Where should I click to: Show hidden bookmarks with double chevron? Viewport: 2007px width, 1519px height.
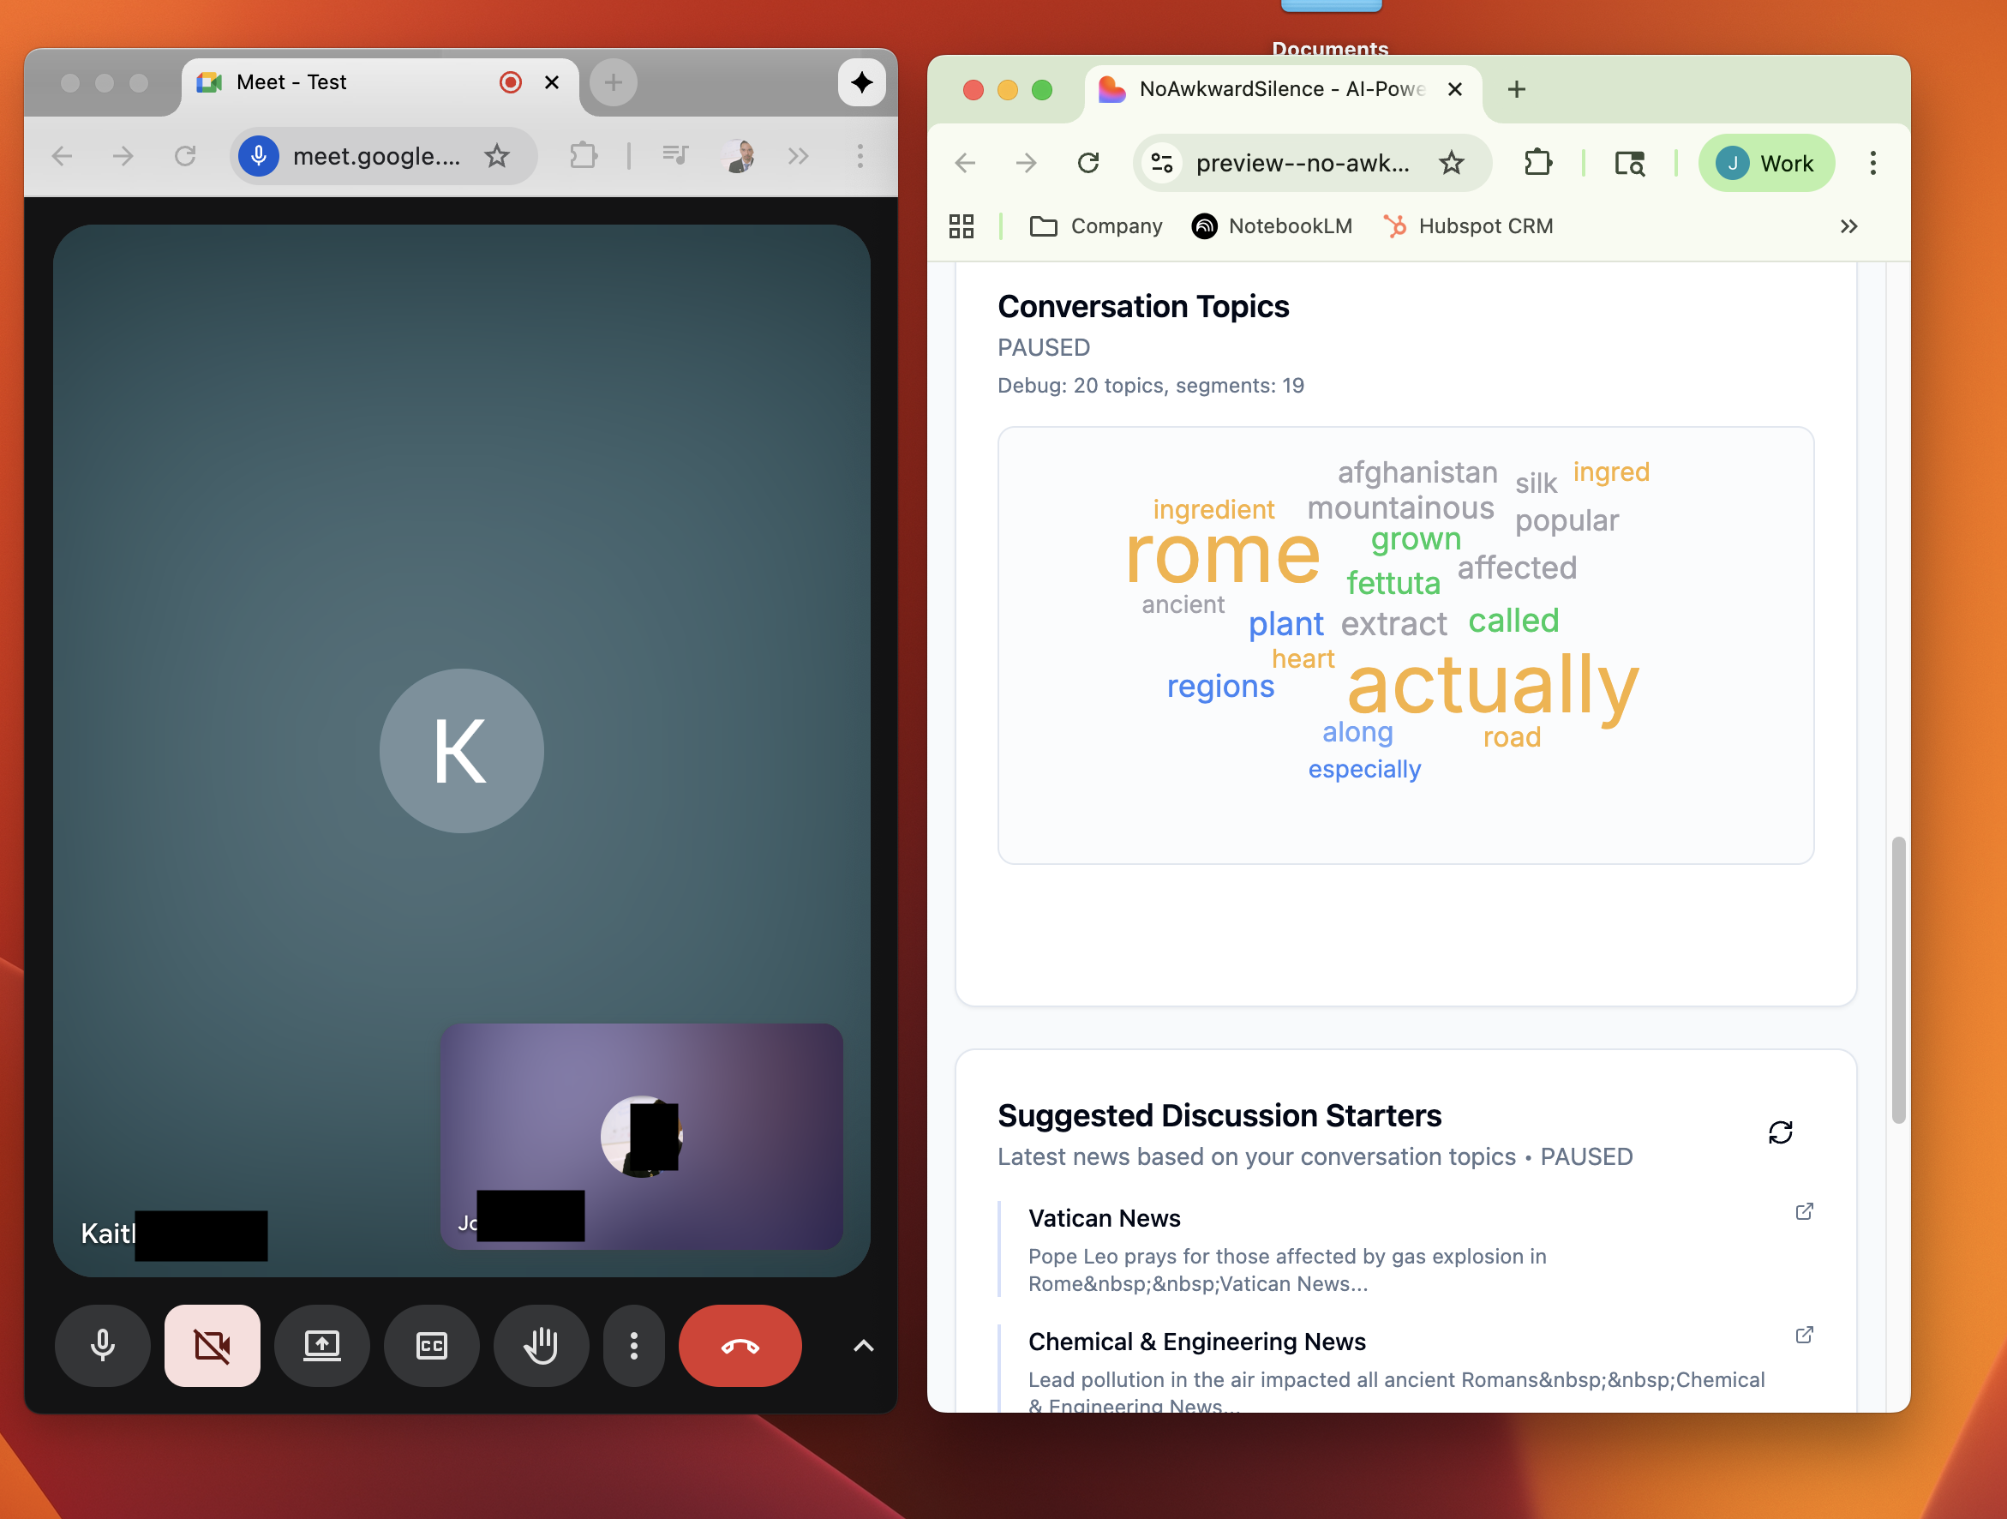(1848, 226)
